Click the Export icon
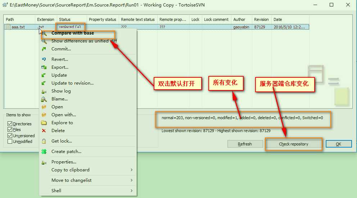This screenshot has height=198, width=357. 44,67
